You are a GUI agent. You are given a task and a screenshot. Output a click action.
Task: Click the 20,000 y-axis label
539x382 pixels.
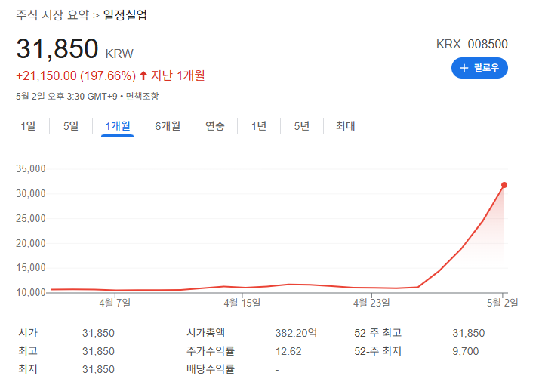point(31,243)
